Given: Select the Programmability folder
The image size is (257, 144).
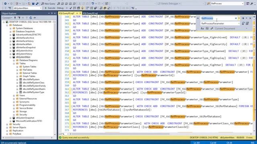Looking at the screenshot, I should (27, 105).
